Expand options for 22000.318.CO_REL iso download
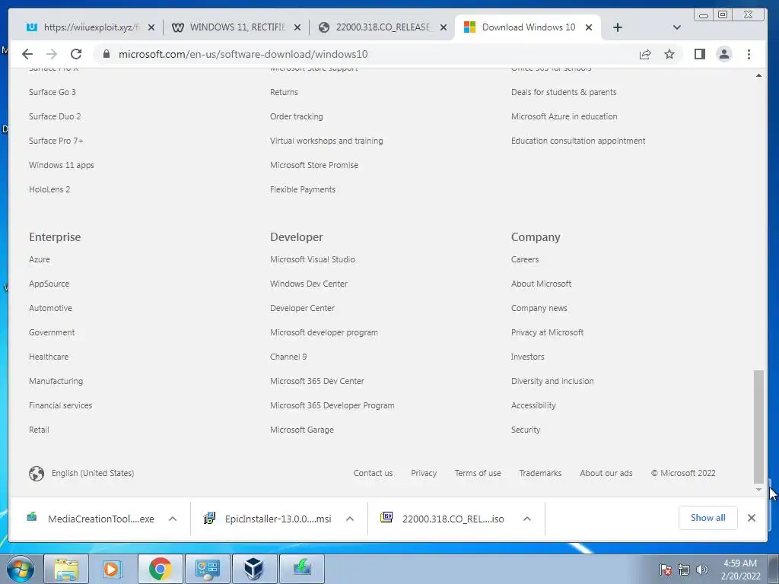The width and height of the screenshot is (779, 584). 527,519
